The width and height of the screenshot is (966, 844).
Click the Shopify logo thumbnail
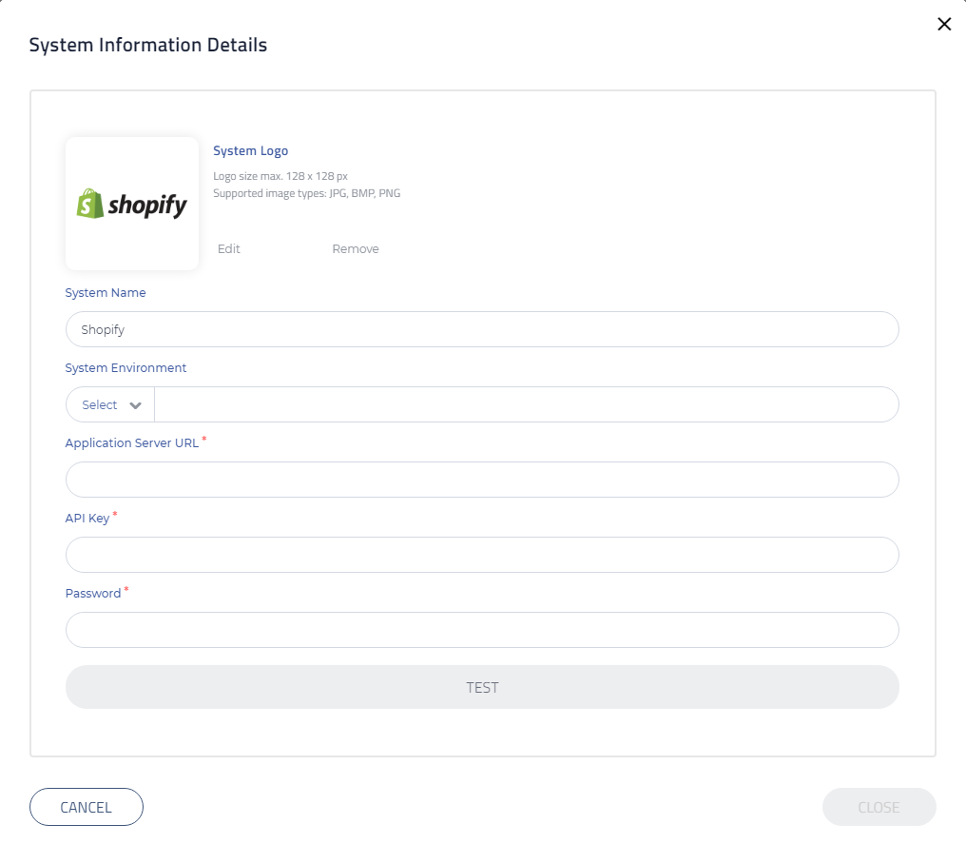tap(132, 204)
